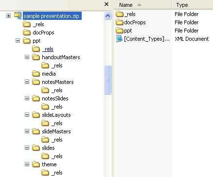Select the slides tree label
Image resolution: width=213 pixels, height=177 pixels.
(x=48, y=148)
